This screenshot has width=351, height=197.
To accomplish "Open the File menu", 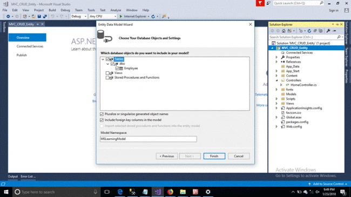I will (5, 10).
